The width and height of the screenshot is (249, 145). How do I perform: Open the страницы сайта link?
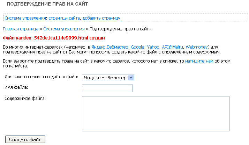coord(65,18)
